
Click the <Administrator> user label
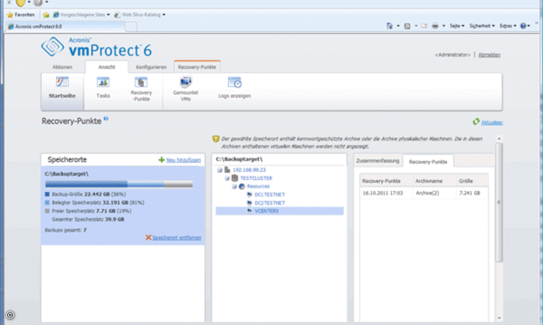452,55
